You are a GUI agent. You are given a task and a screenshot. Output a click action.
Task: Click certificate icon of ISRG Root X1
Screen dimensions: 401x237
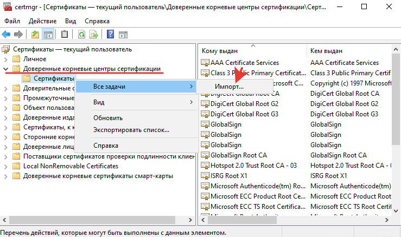click(x=205, y=176)
